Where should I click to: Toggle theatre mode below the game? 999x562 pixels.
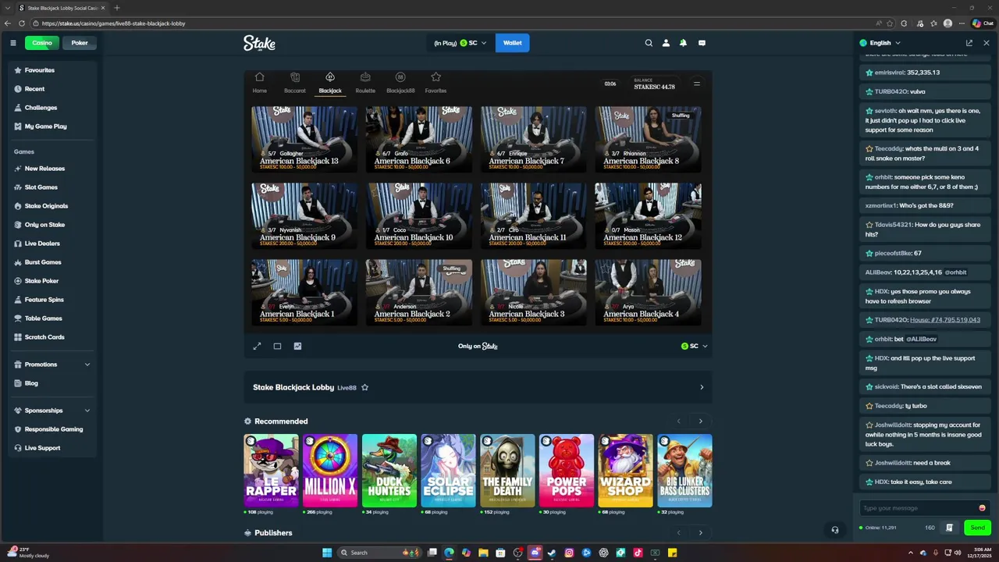point(277,346)
